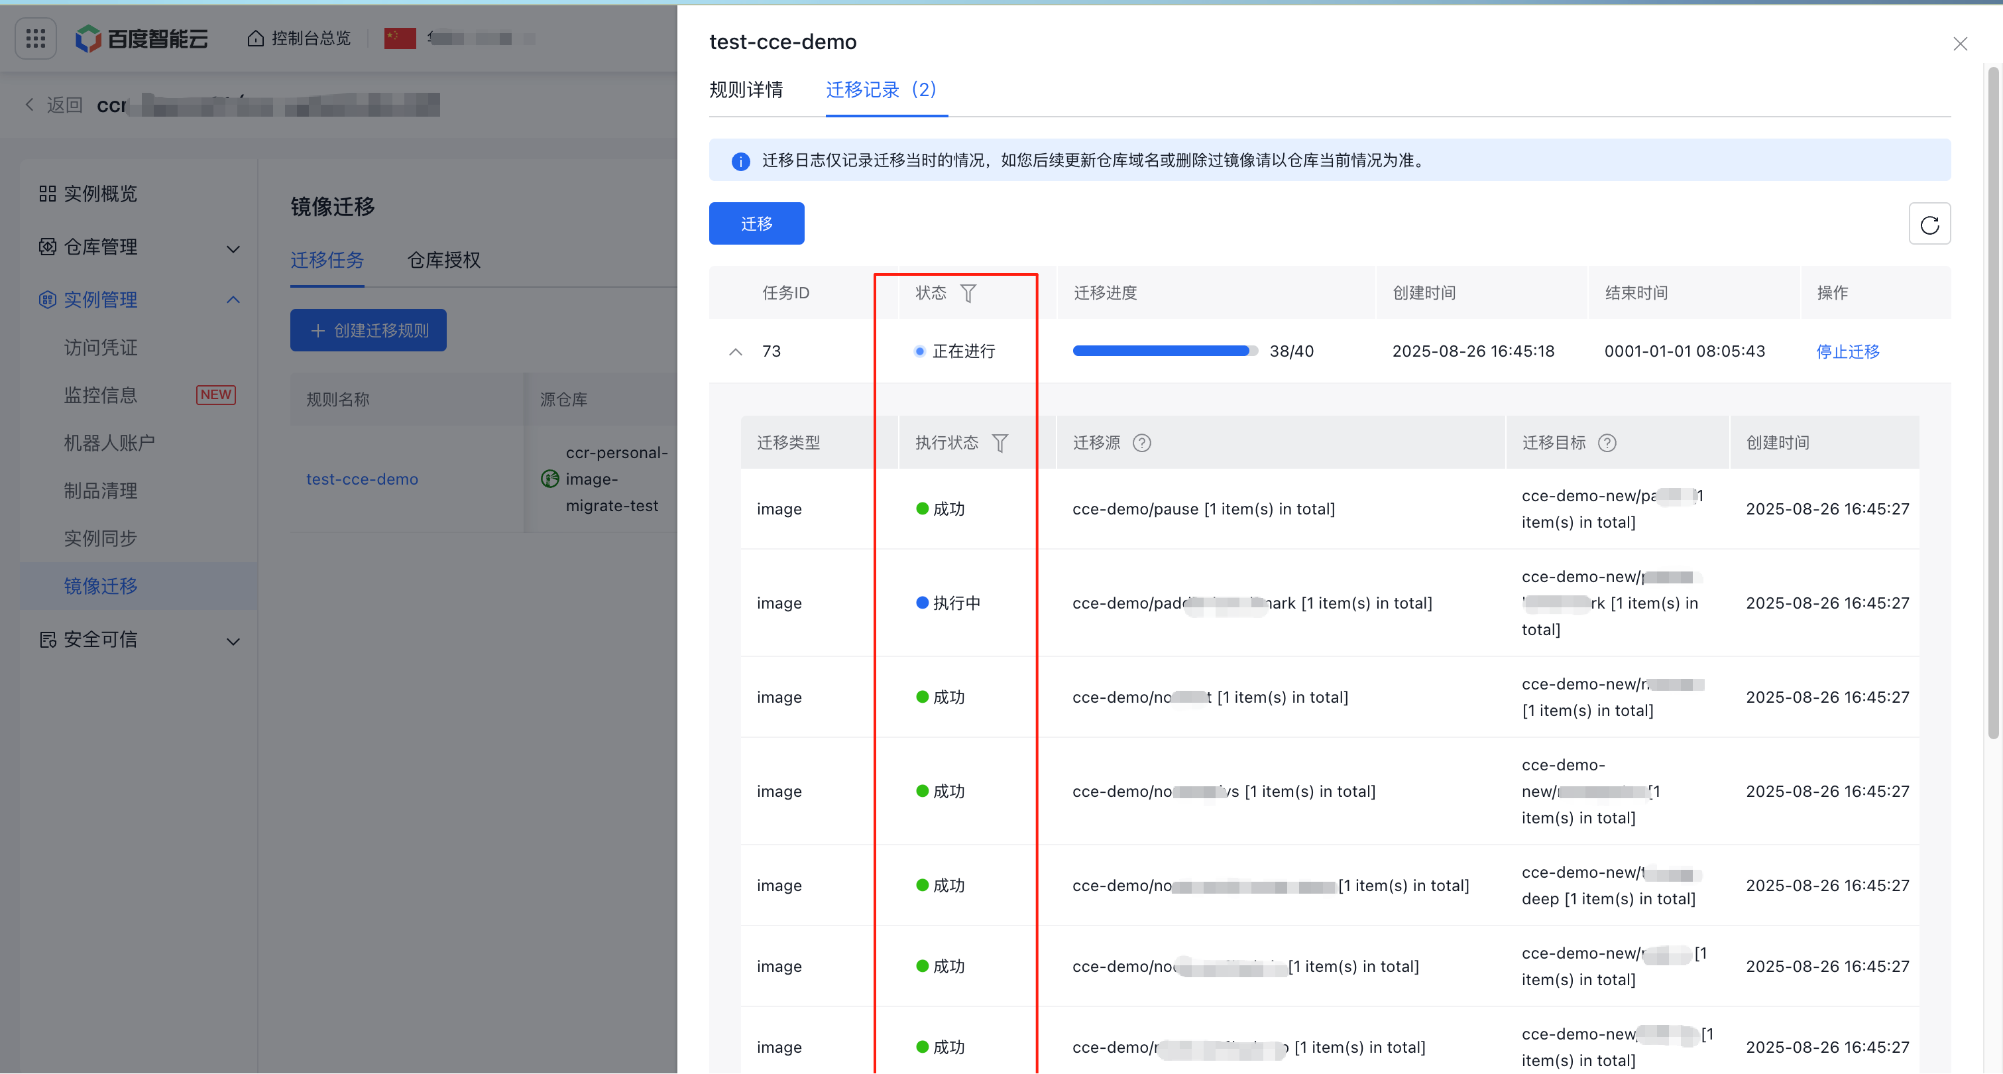Click the NEW badge beside 监控信息
The height and width of the screenshot is (1074, 2003).
coord(215,395)
